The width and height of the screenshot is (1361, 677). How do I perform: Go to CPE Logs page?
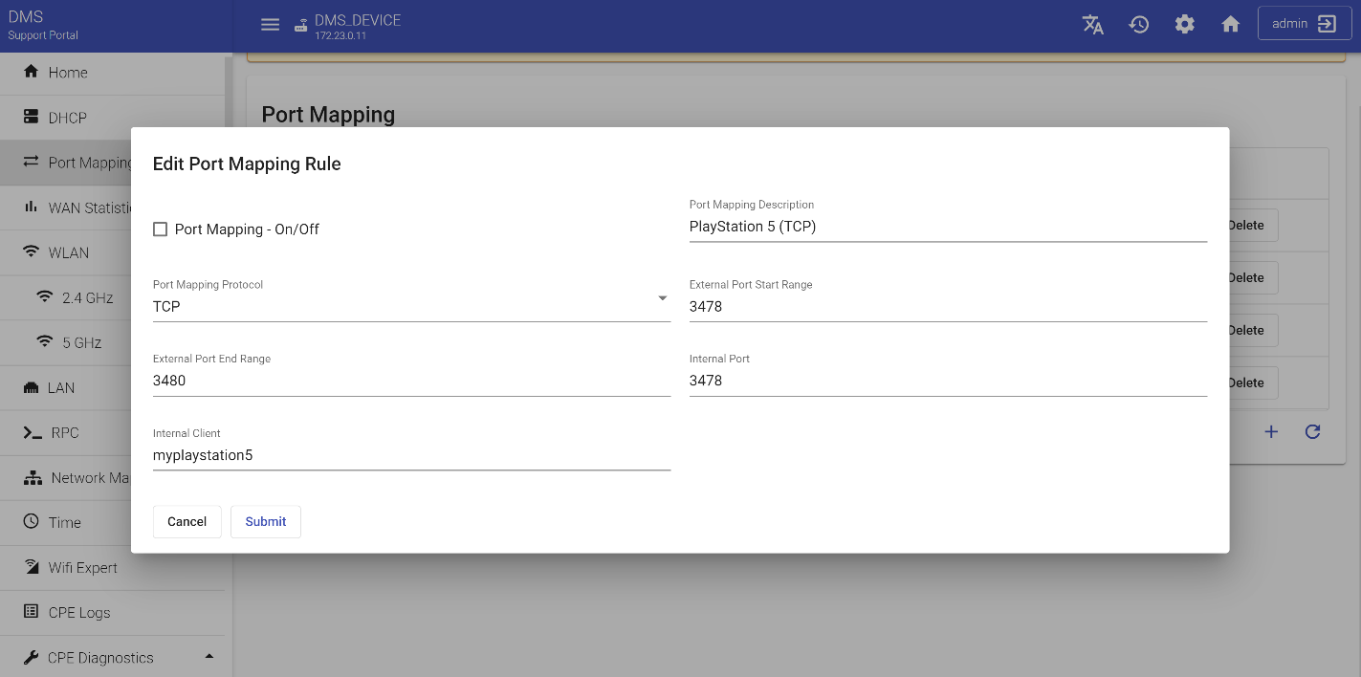pos(79,612)
